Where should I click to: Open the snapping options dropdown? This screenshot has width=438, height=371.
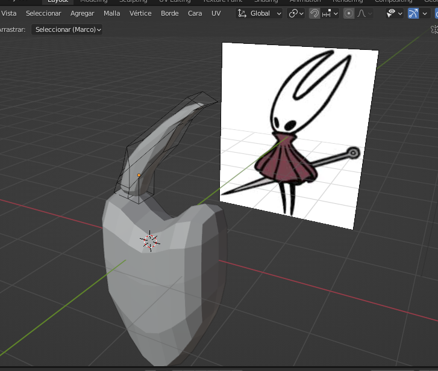click(x=331, y=13)
